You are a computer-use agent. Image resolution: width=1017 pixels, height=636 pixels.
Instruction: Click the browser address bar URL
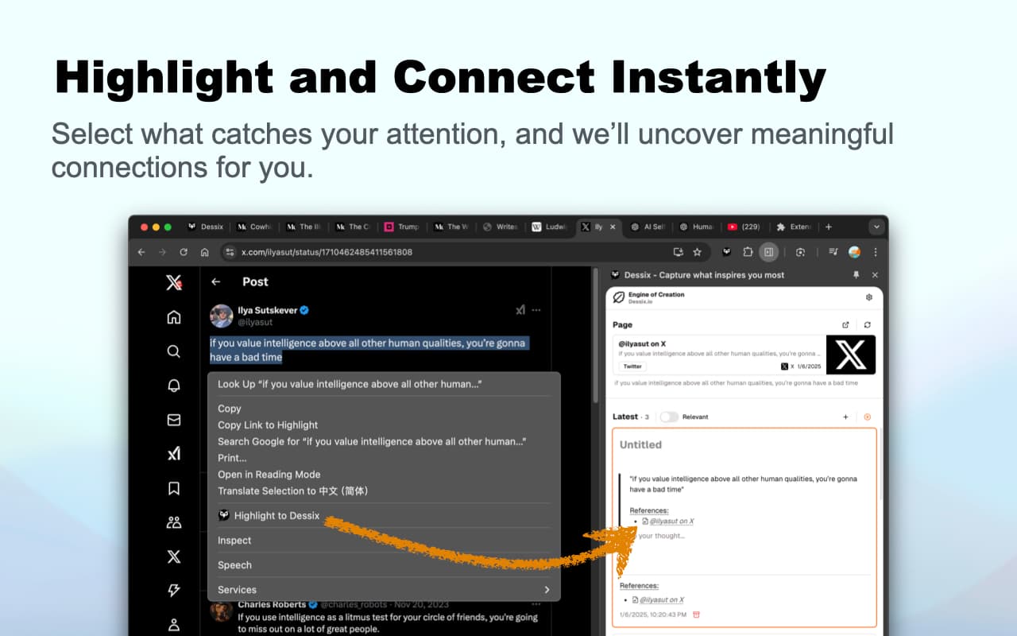click(x=327, y=252)
